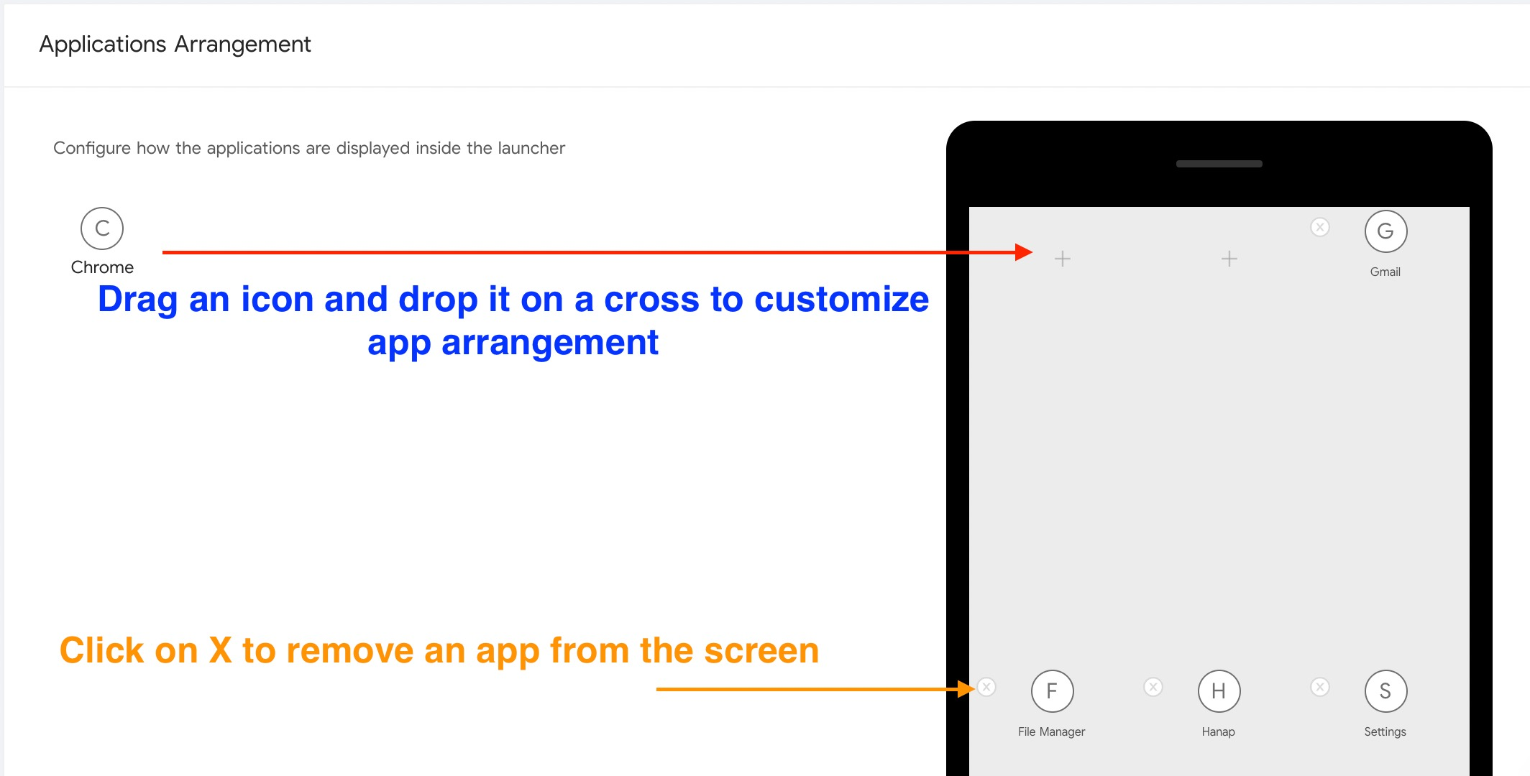Click the second empty plus slot
This screenshot has height=776, width=1530.
click(1229, 259)
